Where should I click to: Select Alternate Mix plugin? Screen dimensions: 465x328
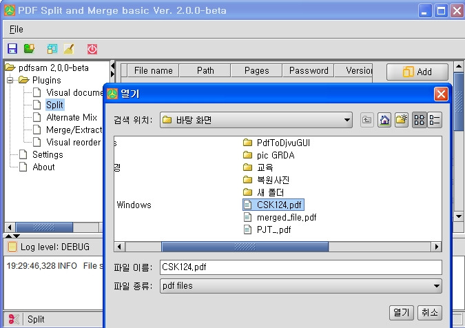(x=72, y=117)
